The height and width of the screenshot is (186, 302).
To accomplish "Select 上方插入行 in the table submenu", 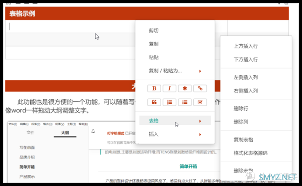I will (x=246, y=46).
